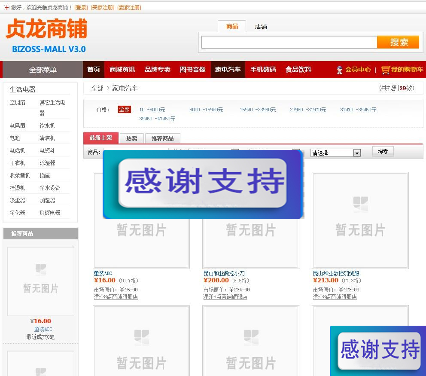Open the 品牌专卖 navigation item

[158, 70]
